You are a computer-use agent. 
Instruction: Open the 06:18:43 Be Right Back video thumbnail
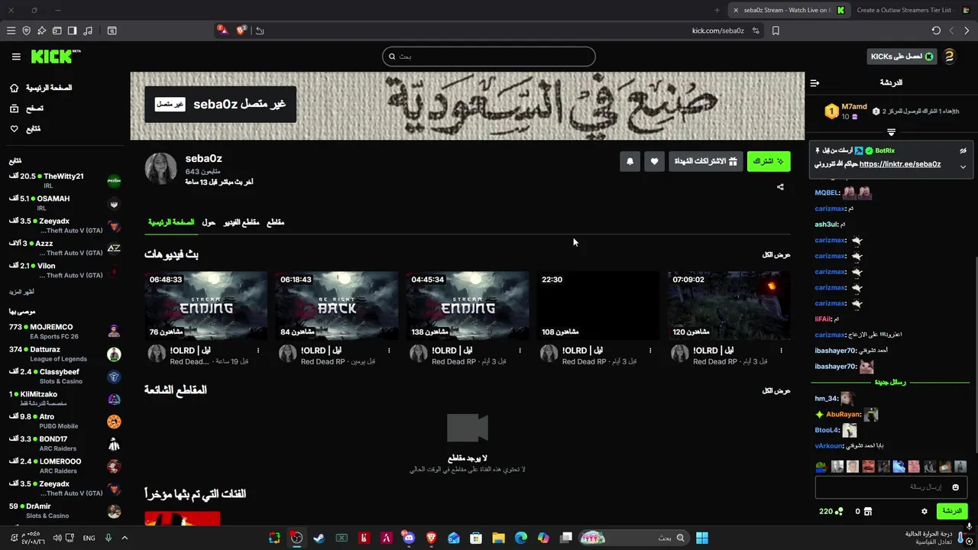(336, 306)
